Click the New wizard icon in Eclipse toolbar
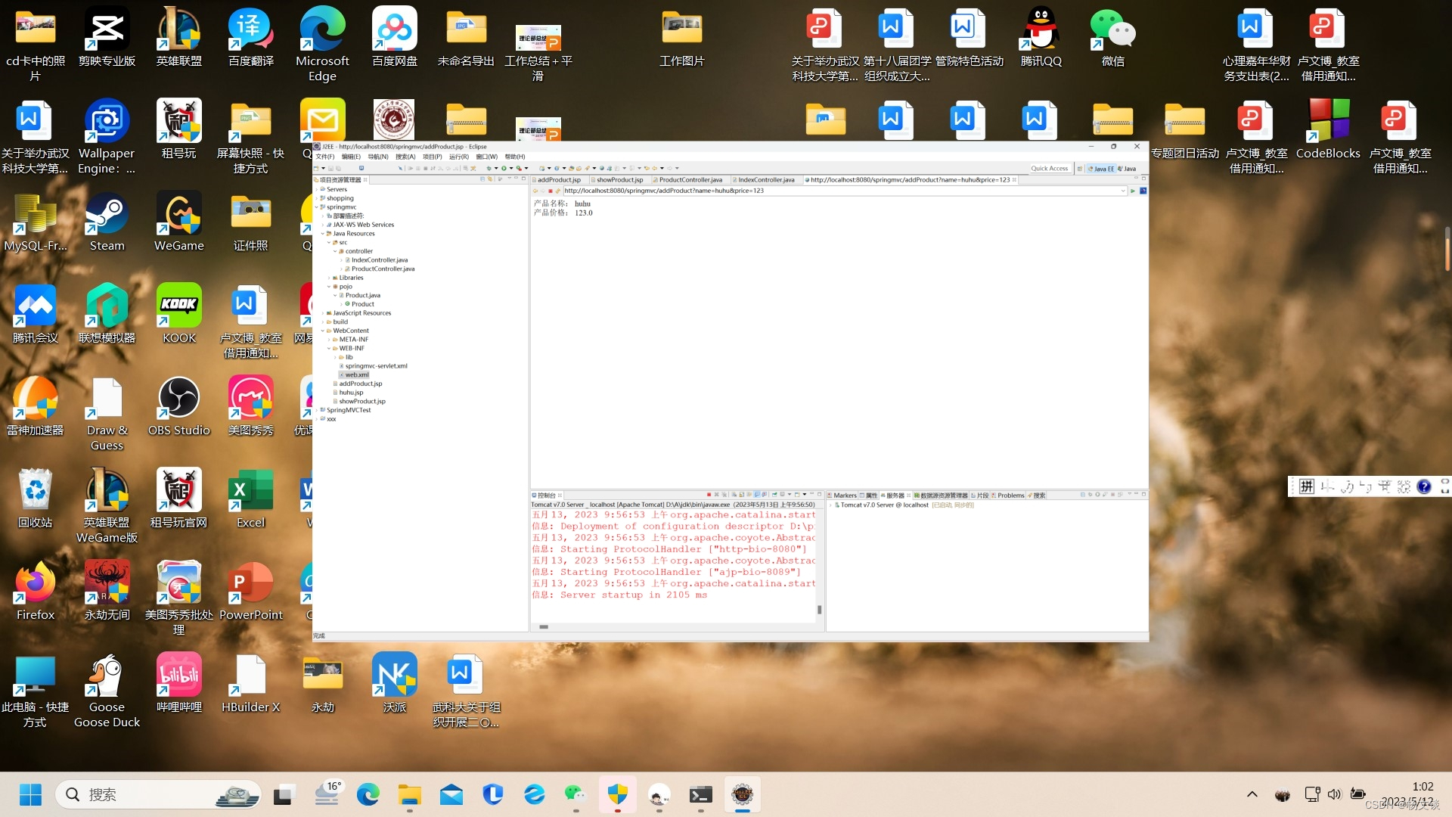1452x817 pixels. click(x=316, y=168)
